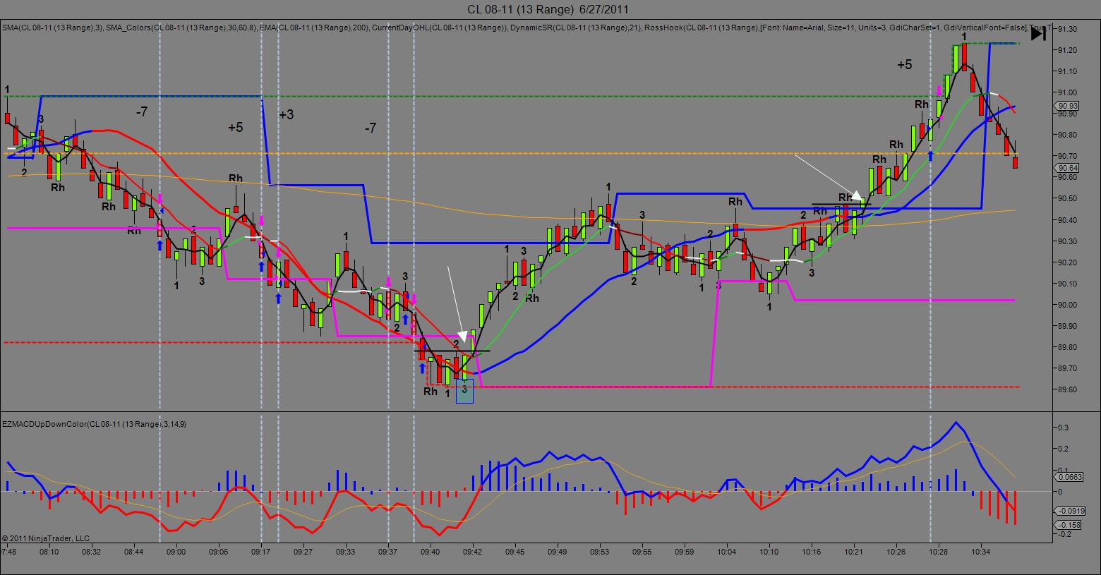Image resolution: width=1101 pixels, height=575 pixels.
Task: Click the 90.50 price axis label
Action: [1067, 198]
